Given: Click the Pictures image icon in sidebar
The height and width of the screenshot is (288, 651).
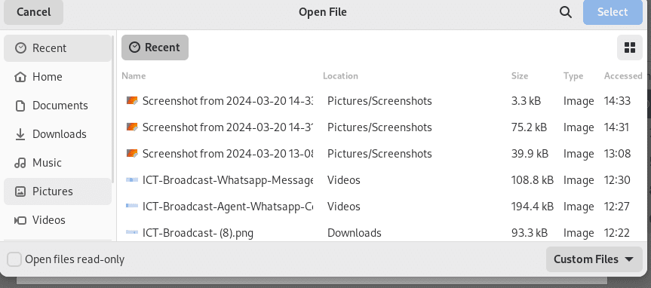Looking at the screenshot, I should [20, 191].
